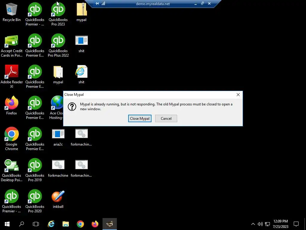Select QuickBooks Premier icon beside Adobe Reader
This screenshot has width=306, height=230.
pyautogui.click(x=35, y=77)
